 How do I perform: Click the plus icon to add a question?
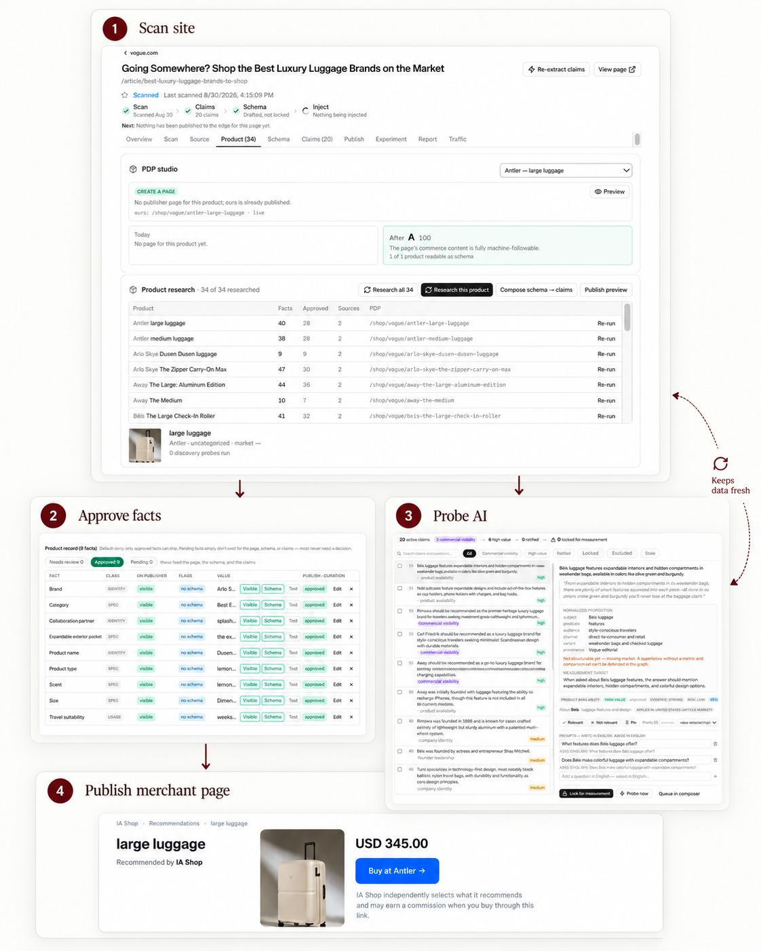tap(715, 776)
